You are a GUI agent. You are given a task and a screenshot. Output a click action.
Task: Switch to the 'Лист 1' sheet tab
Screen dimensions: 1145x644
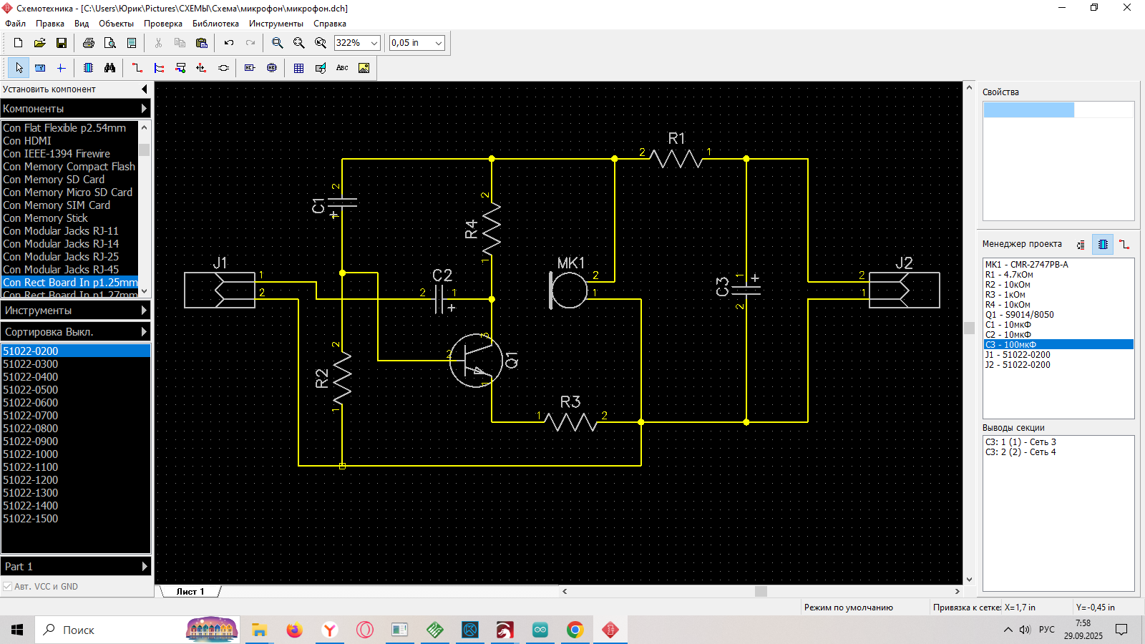coord(190,592)
